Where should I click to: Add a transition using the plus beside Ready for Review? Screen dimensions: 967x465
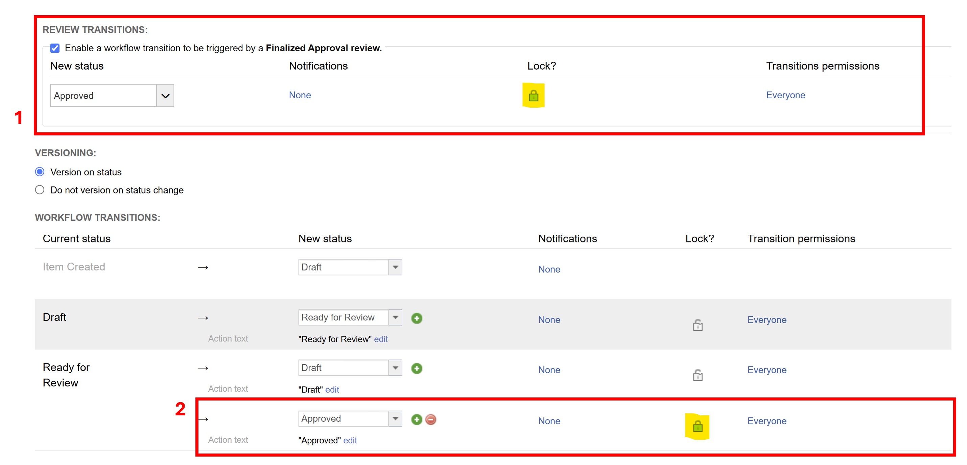coord(417,318)
